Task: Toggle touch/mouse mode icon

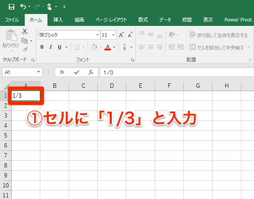Action: tap(49, 7)
